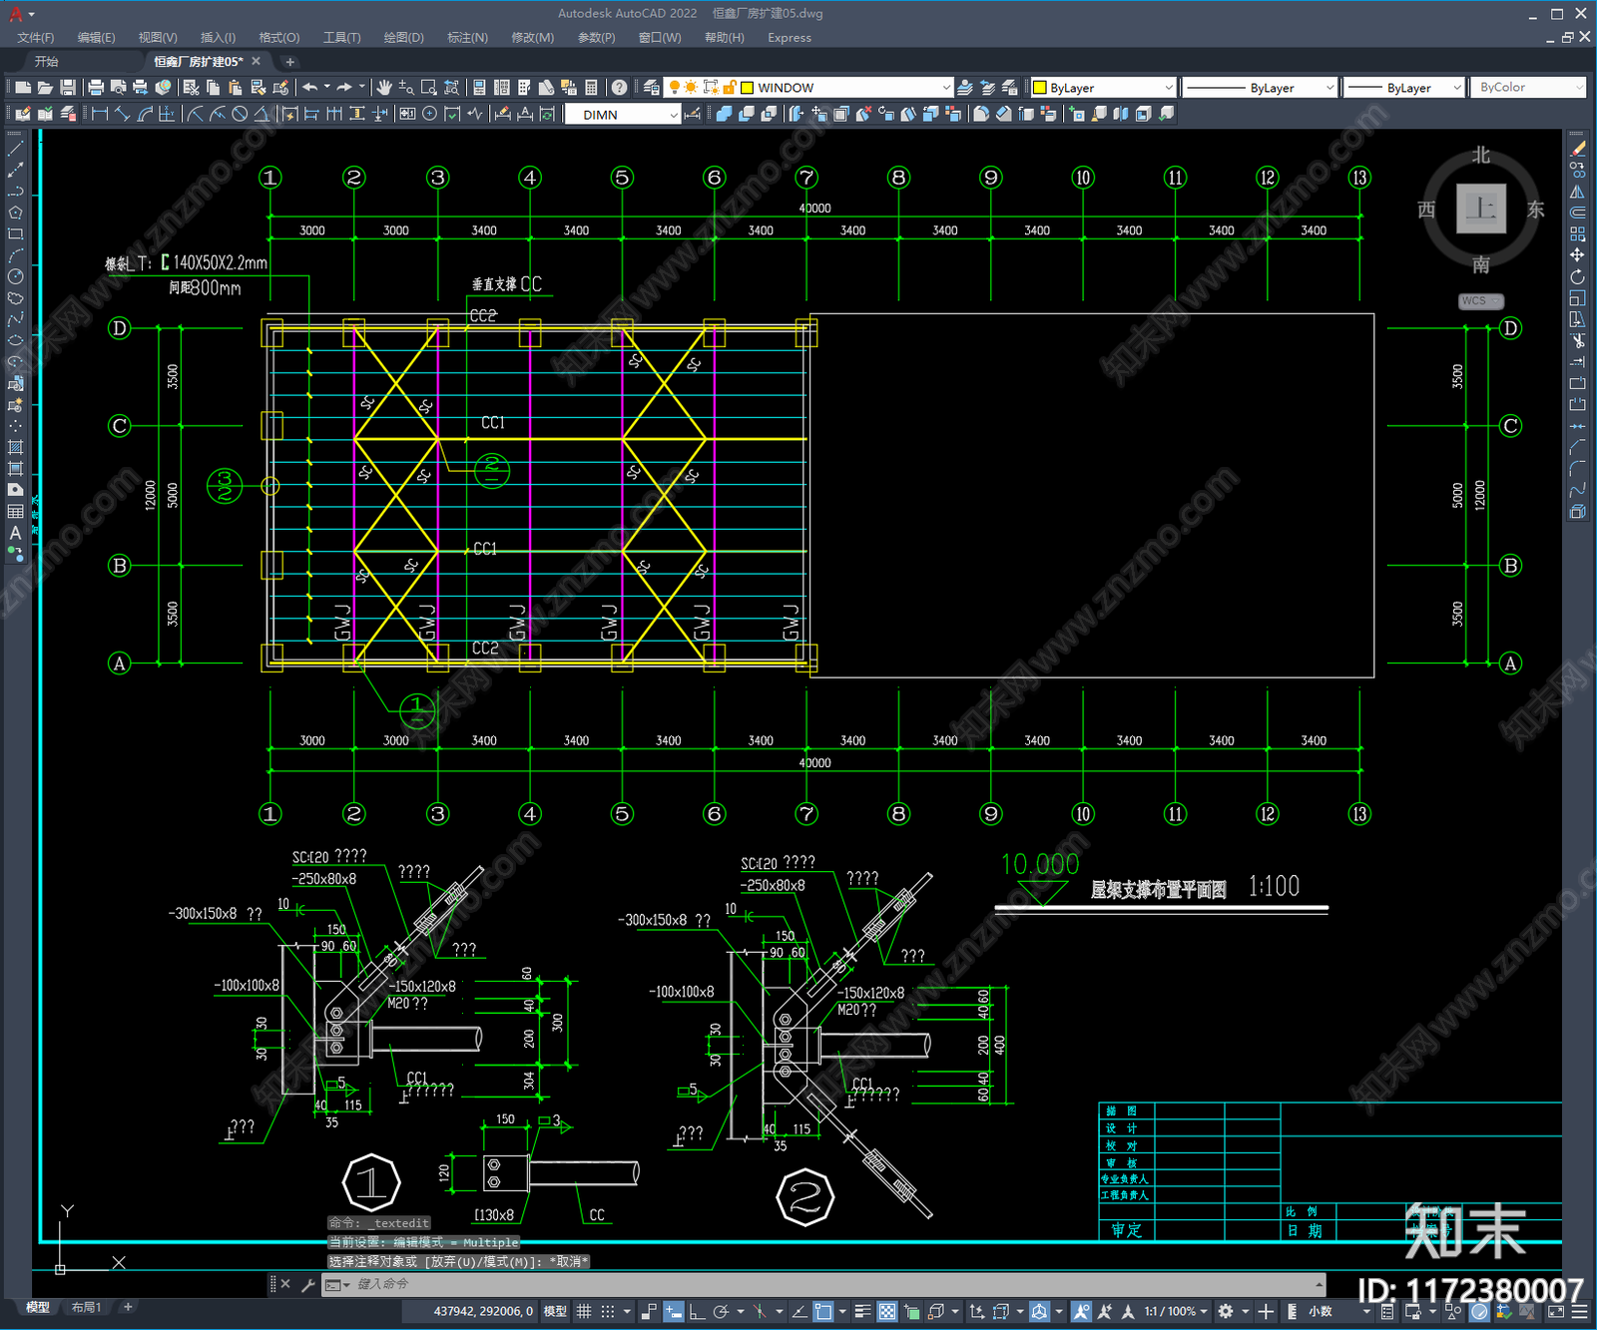The height and width of the screenshot is (1330, 1597).
Task: Open the 编辑(E) menu
Action: coord(96,38)
